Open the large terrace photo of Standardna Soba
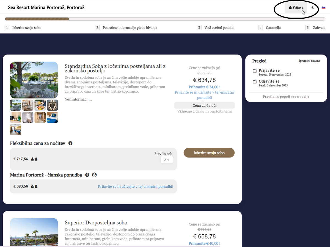Screen dimensions: 330x247 tap(34, 80)
